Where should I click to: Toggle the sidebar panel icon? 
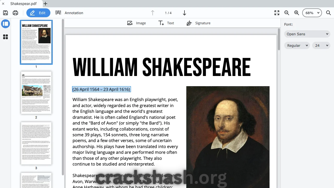point(5,24)
